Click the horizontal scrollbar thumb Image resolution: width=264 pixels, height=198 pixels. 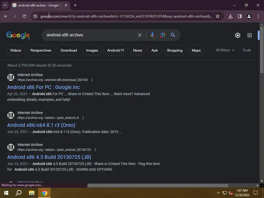click(x=158, y=185)
